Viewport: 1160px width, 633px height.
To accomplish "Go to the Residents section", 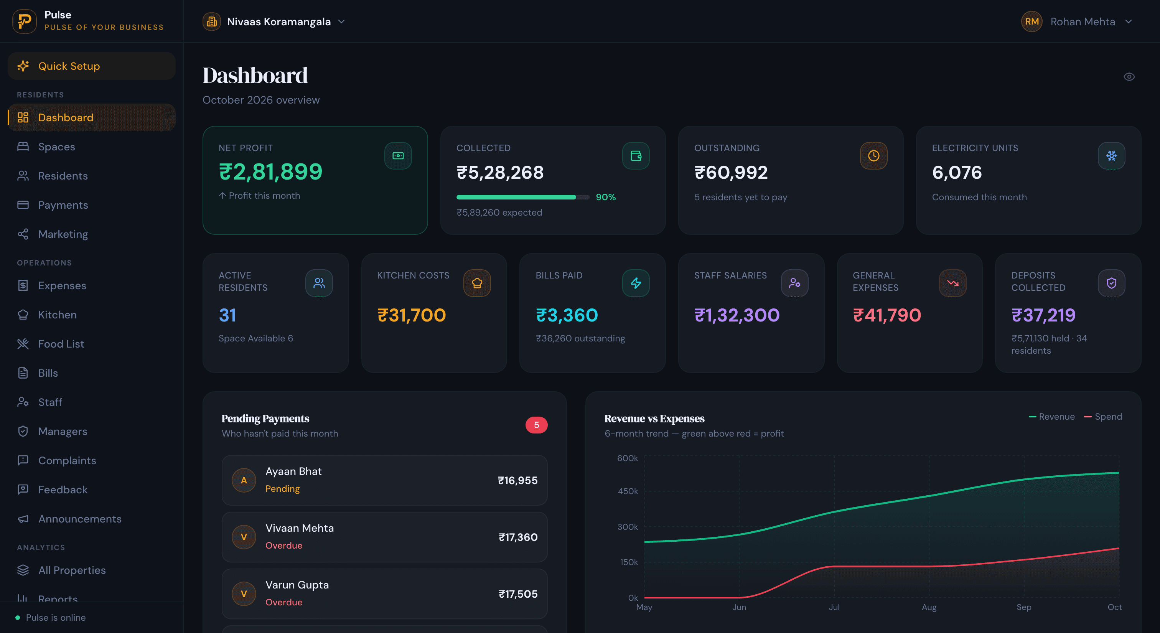I will point(91,176).
